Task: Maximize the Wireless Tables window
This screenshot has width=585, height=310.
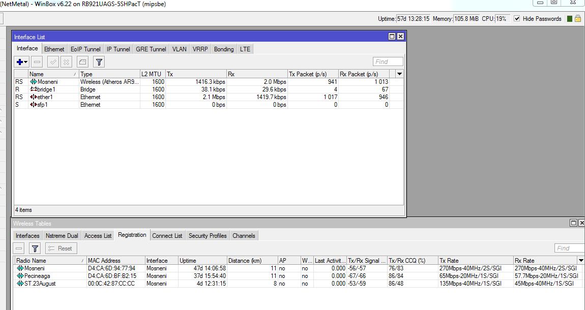Action: [573, 223]
